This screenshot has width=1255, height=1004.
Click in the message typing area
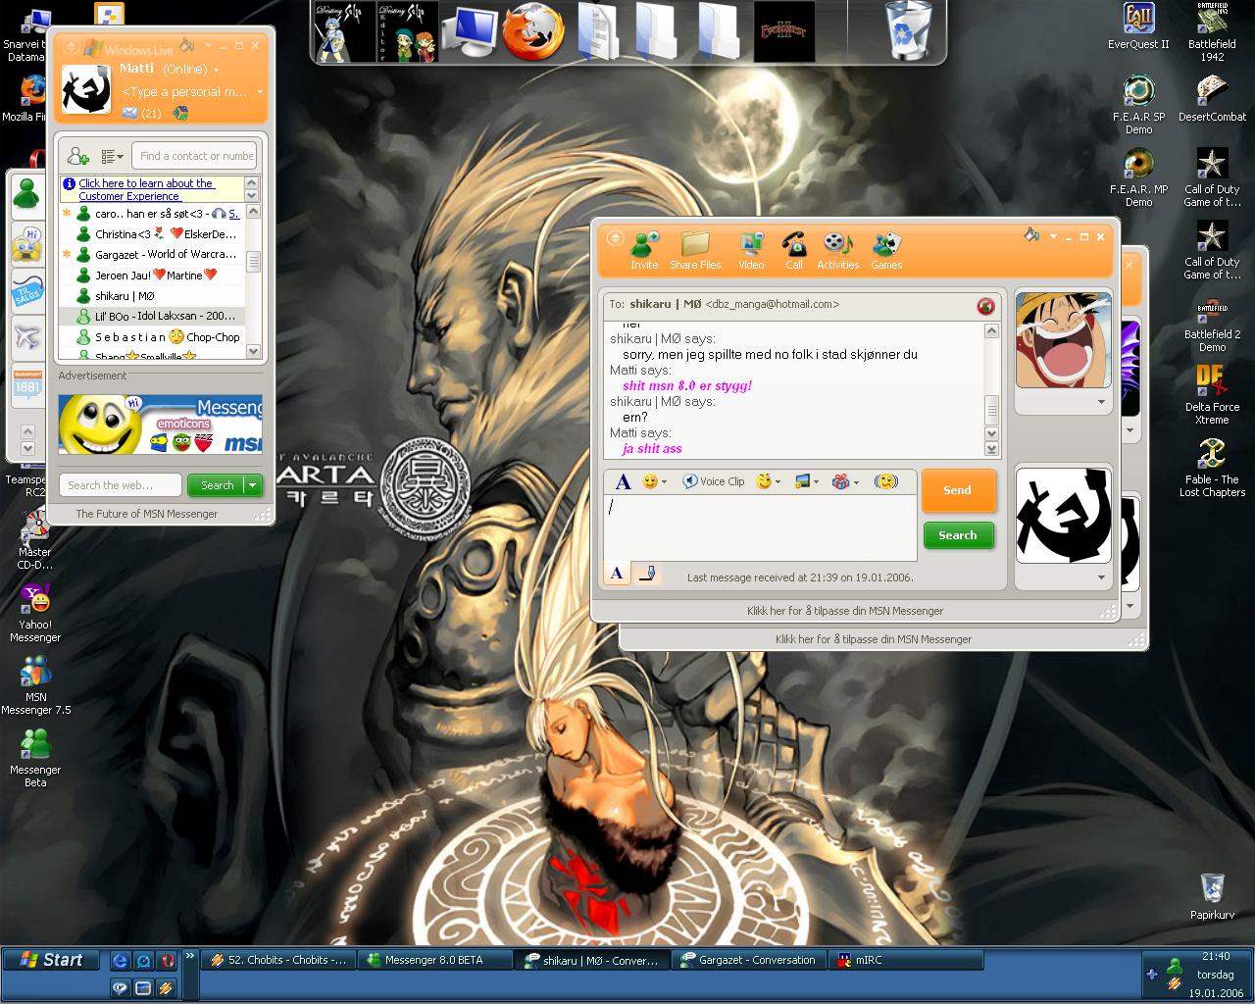coord(760,528)
